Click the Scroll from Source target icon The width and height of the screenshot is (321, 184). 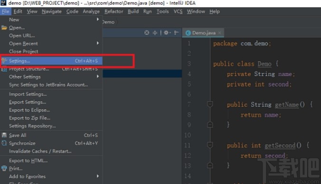click(147, 33)
